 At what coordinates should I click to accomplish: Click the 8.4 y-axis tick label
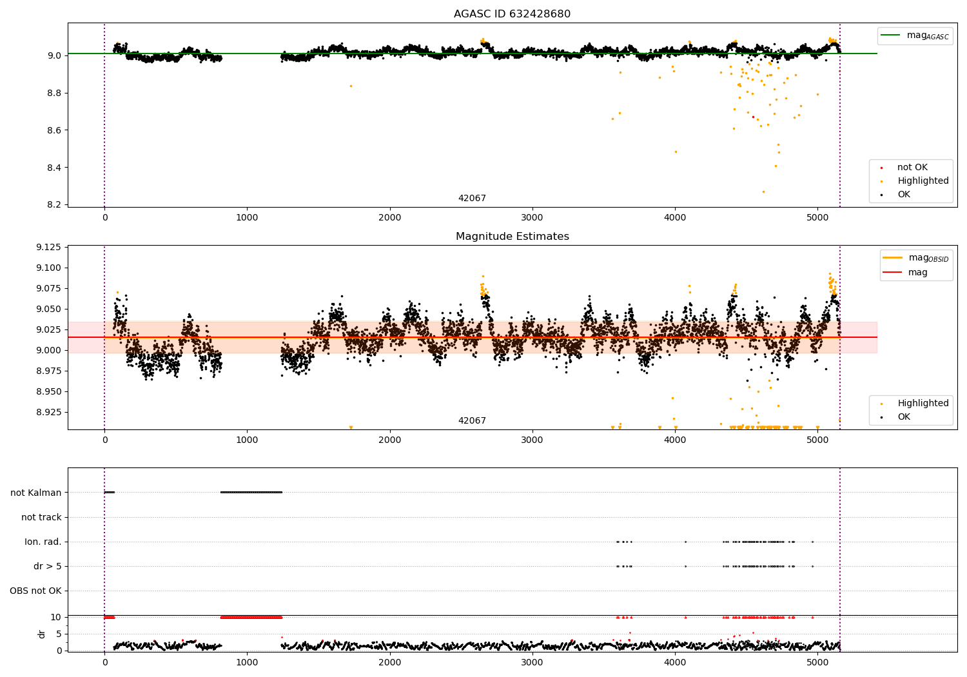click(55, 168)
